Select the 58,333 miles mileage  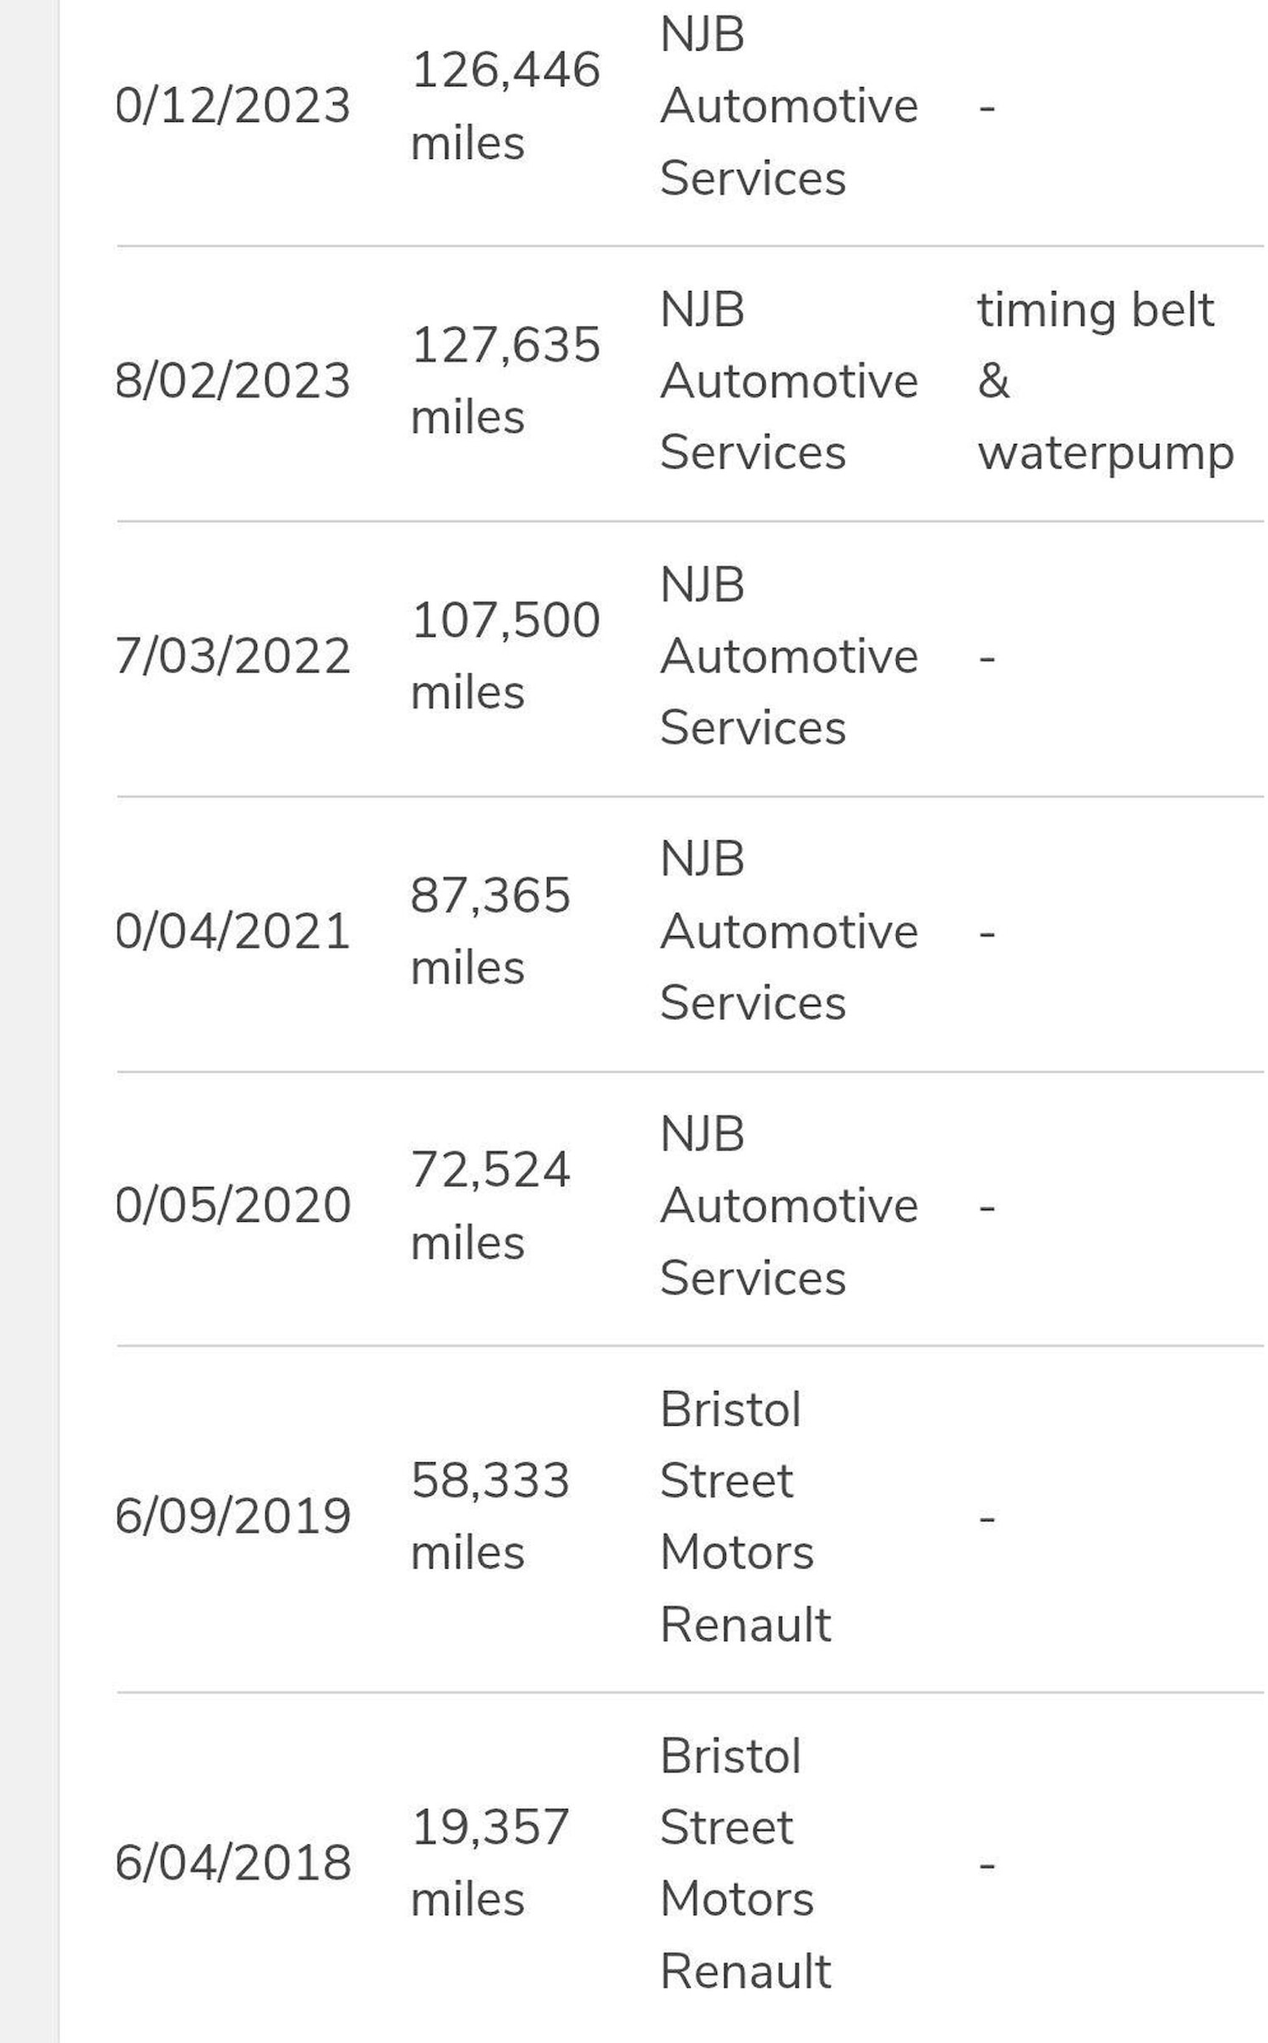(490, 1516)
